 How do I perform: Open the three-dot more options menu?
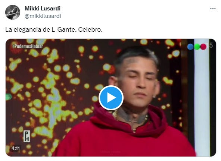213,9
